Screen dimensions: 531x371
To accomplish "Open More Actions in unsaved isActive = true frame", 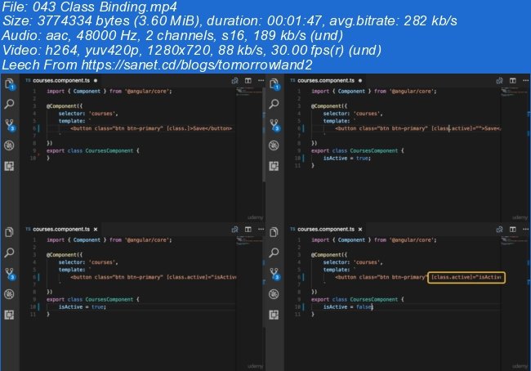I will click(x=525, y=81).
